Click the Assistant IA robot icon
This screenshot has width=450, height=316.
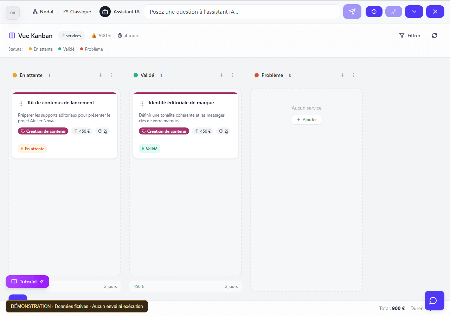[105, 12]
